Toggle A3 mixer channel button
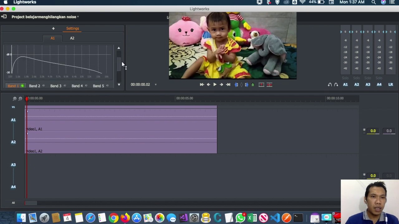Viewport: 399px width, 224px height. coord(368,85)
